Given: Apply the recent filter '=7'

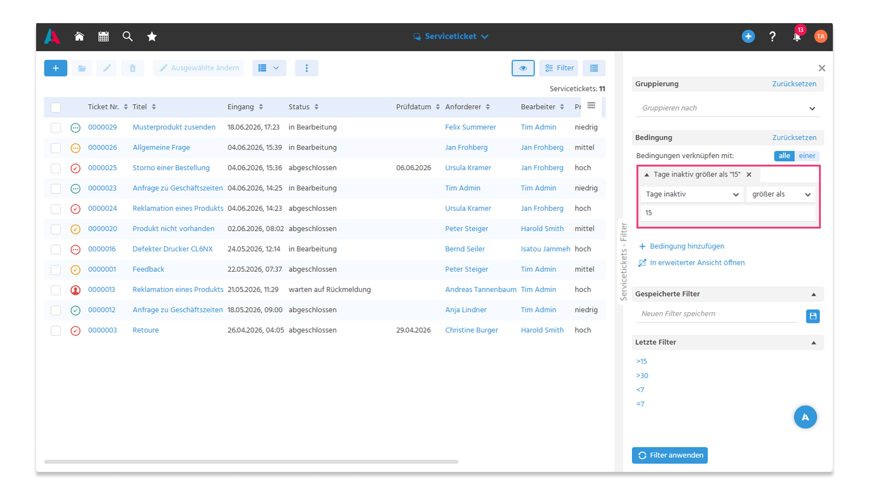Looking at the screenshot, I should (x=640, y=404).
